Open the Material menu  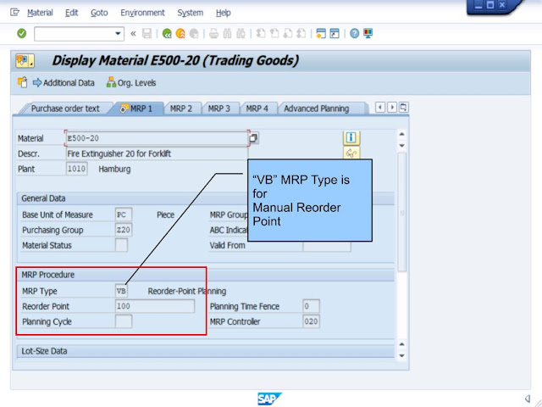(x=40, y=13)
